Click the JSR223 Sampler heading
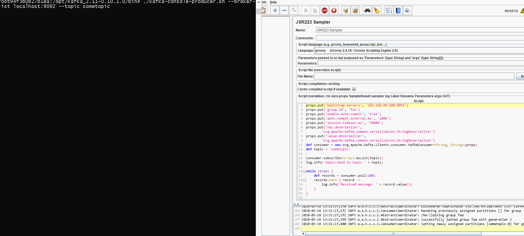This screenshot has height=236, width=524. coord(313,22)
